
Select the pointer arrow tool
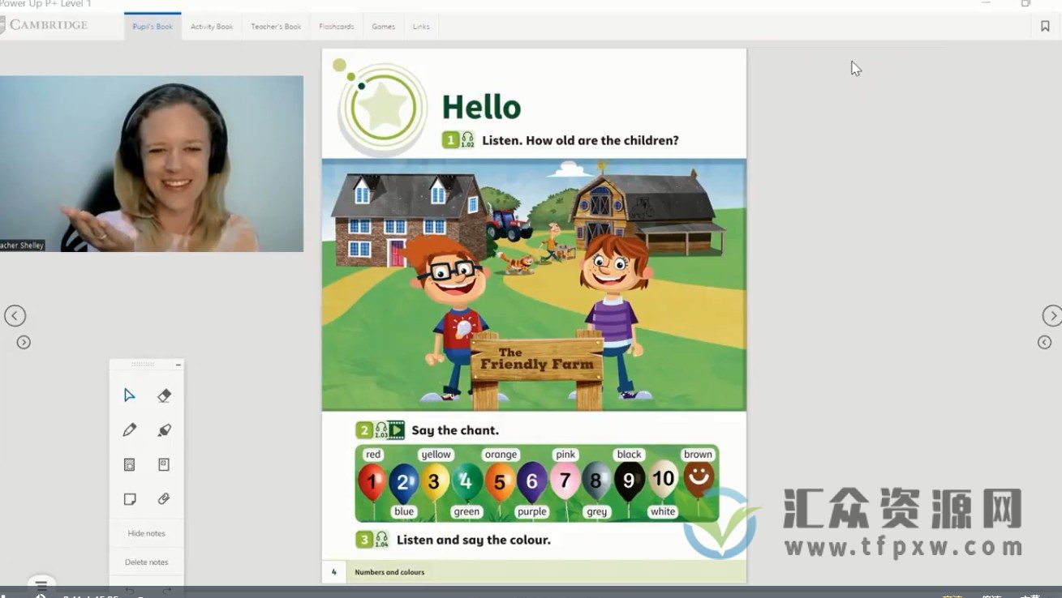tap(129, 395)
